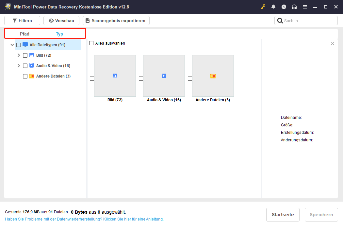This screenshot has height=228, width=343.
Task: Expand the Bild (72) tree node
Action: point(19,55)
